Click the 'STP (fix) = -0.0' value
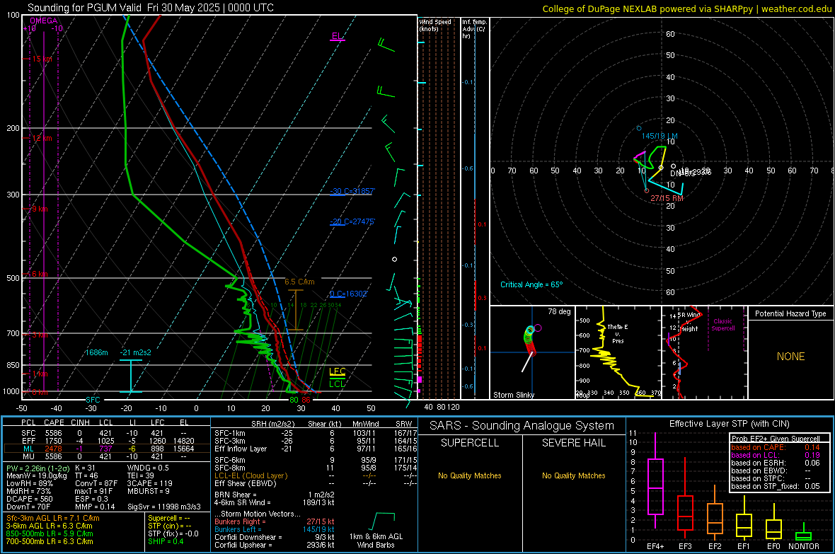835x554 pixels. pos(173,533)
